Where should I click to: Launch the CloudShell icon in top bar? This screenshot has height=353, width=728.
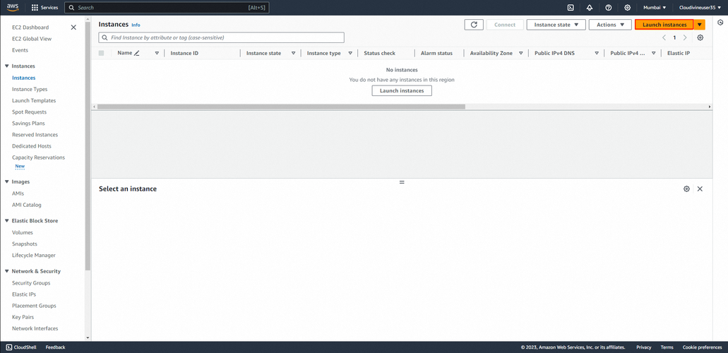571,8
